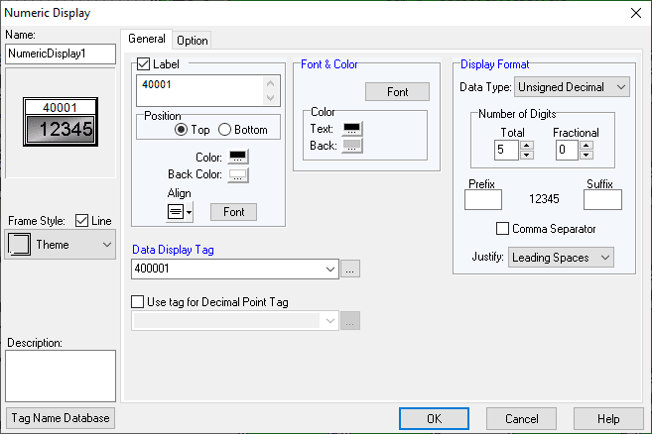Select the Bottom position radio button
Viewport: 652px width, 434px height.
point(224,130)
